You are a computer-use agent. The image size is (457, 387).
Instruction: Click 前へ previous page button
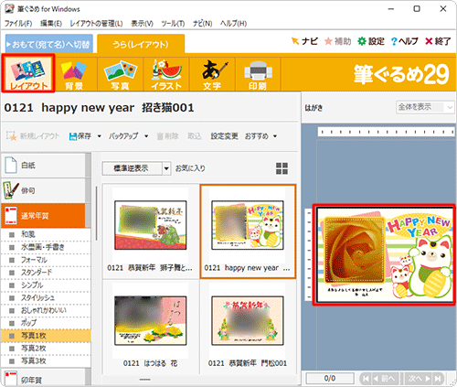386,379
